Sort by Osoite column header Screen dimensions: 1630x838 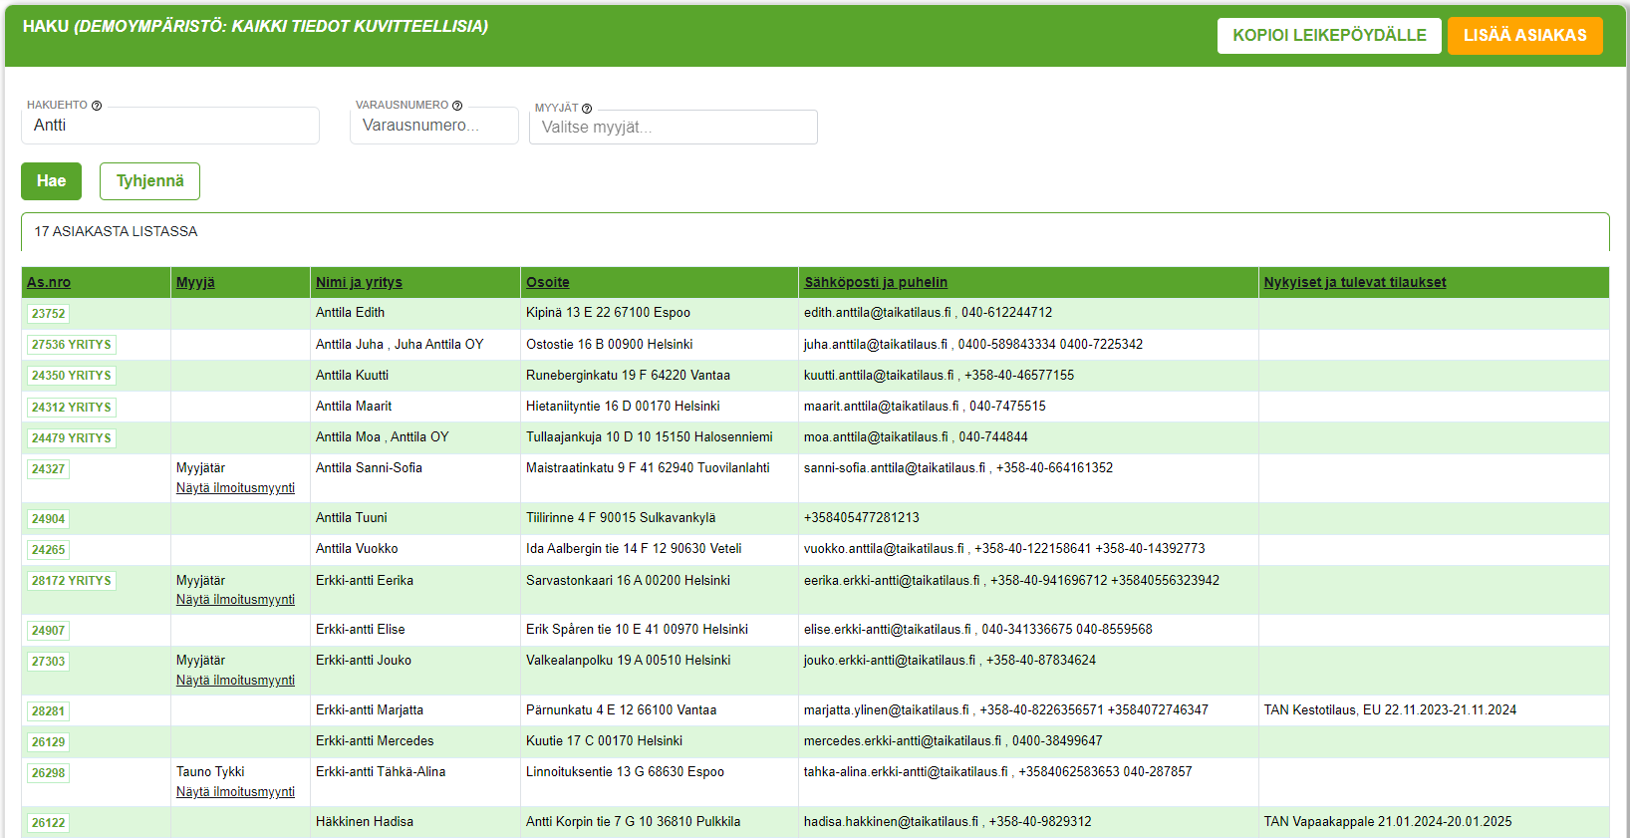tap(548, 282)
